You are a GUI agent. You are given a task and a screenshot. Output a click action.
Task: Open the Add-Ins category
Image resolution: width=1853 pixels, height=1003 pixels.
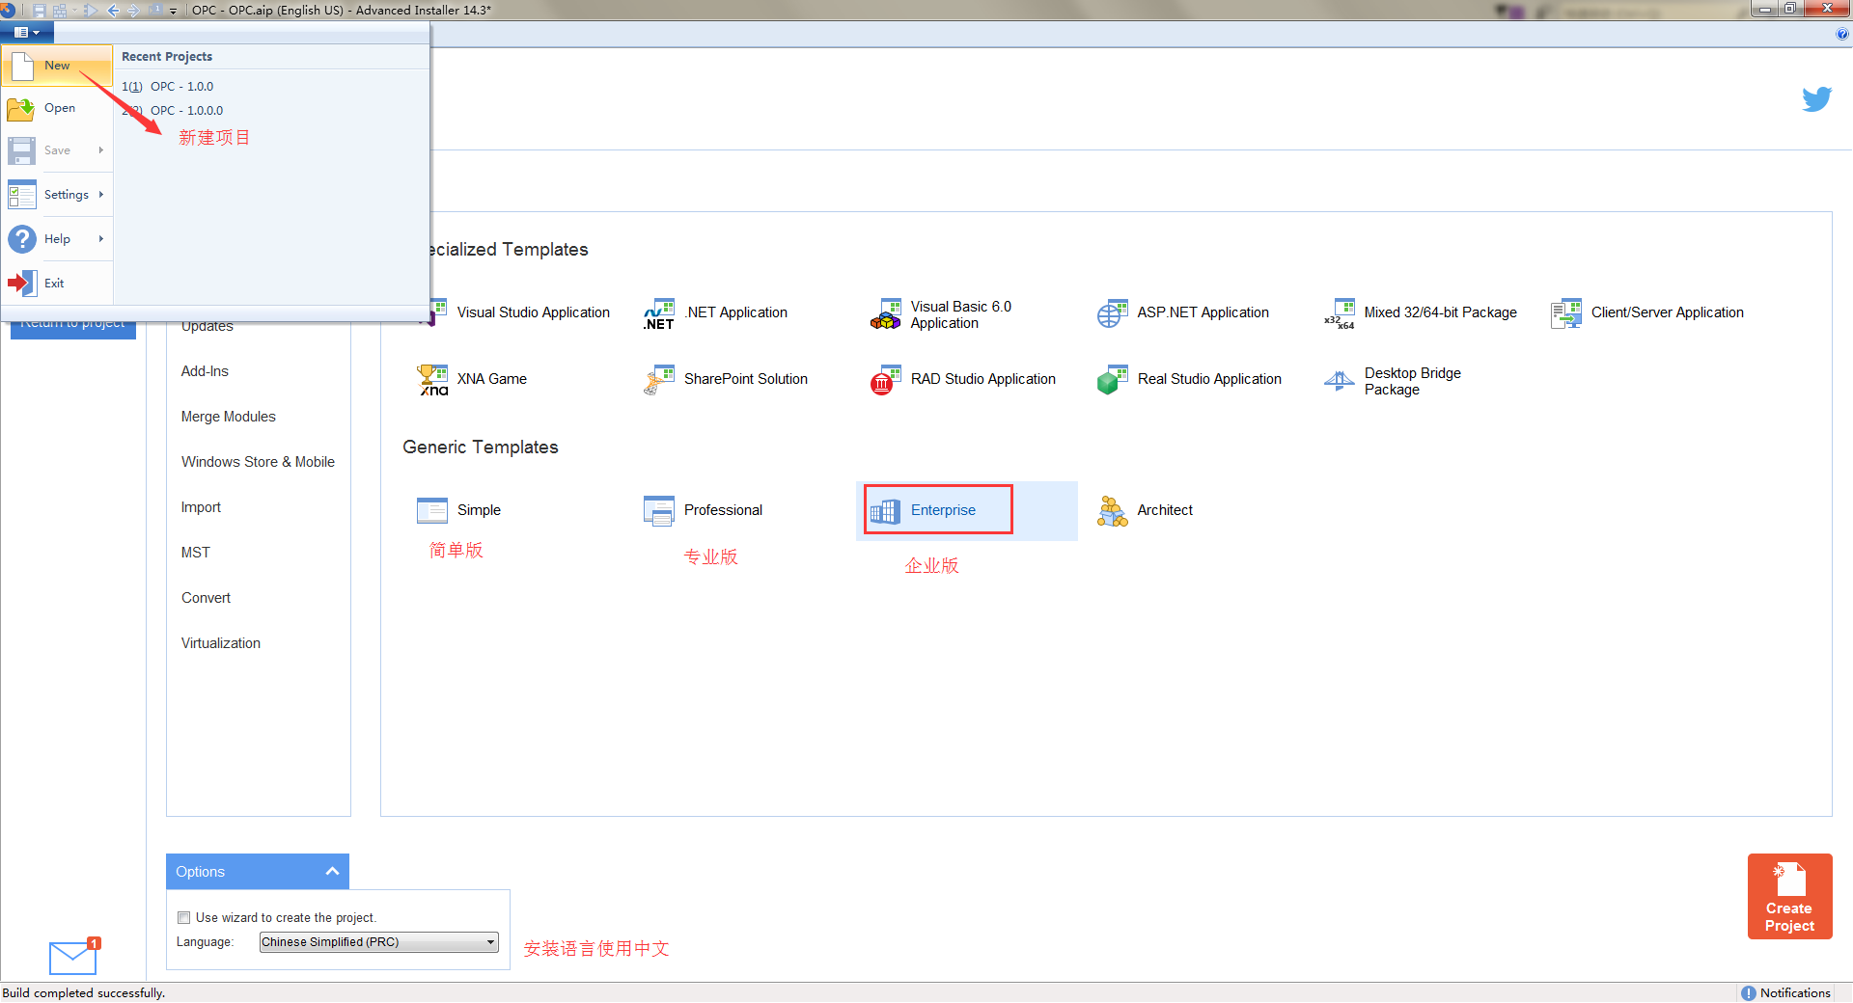[x=205, y=371]
